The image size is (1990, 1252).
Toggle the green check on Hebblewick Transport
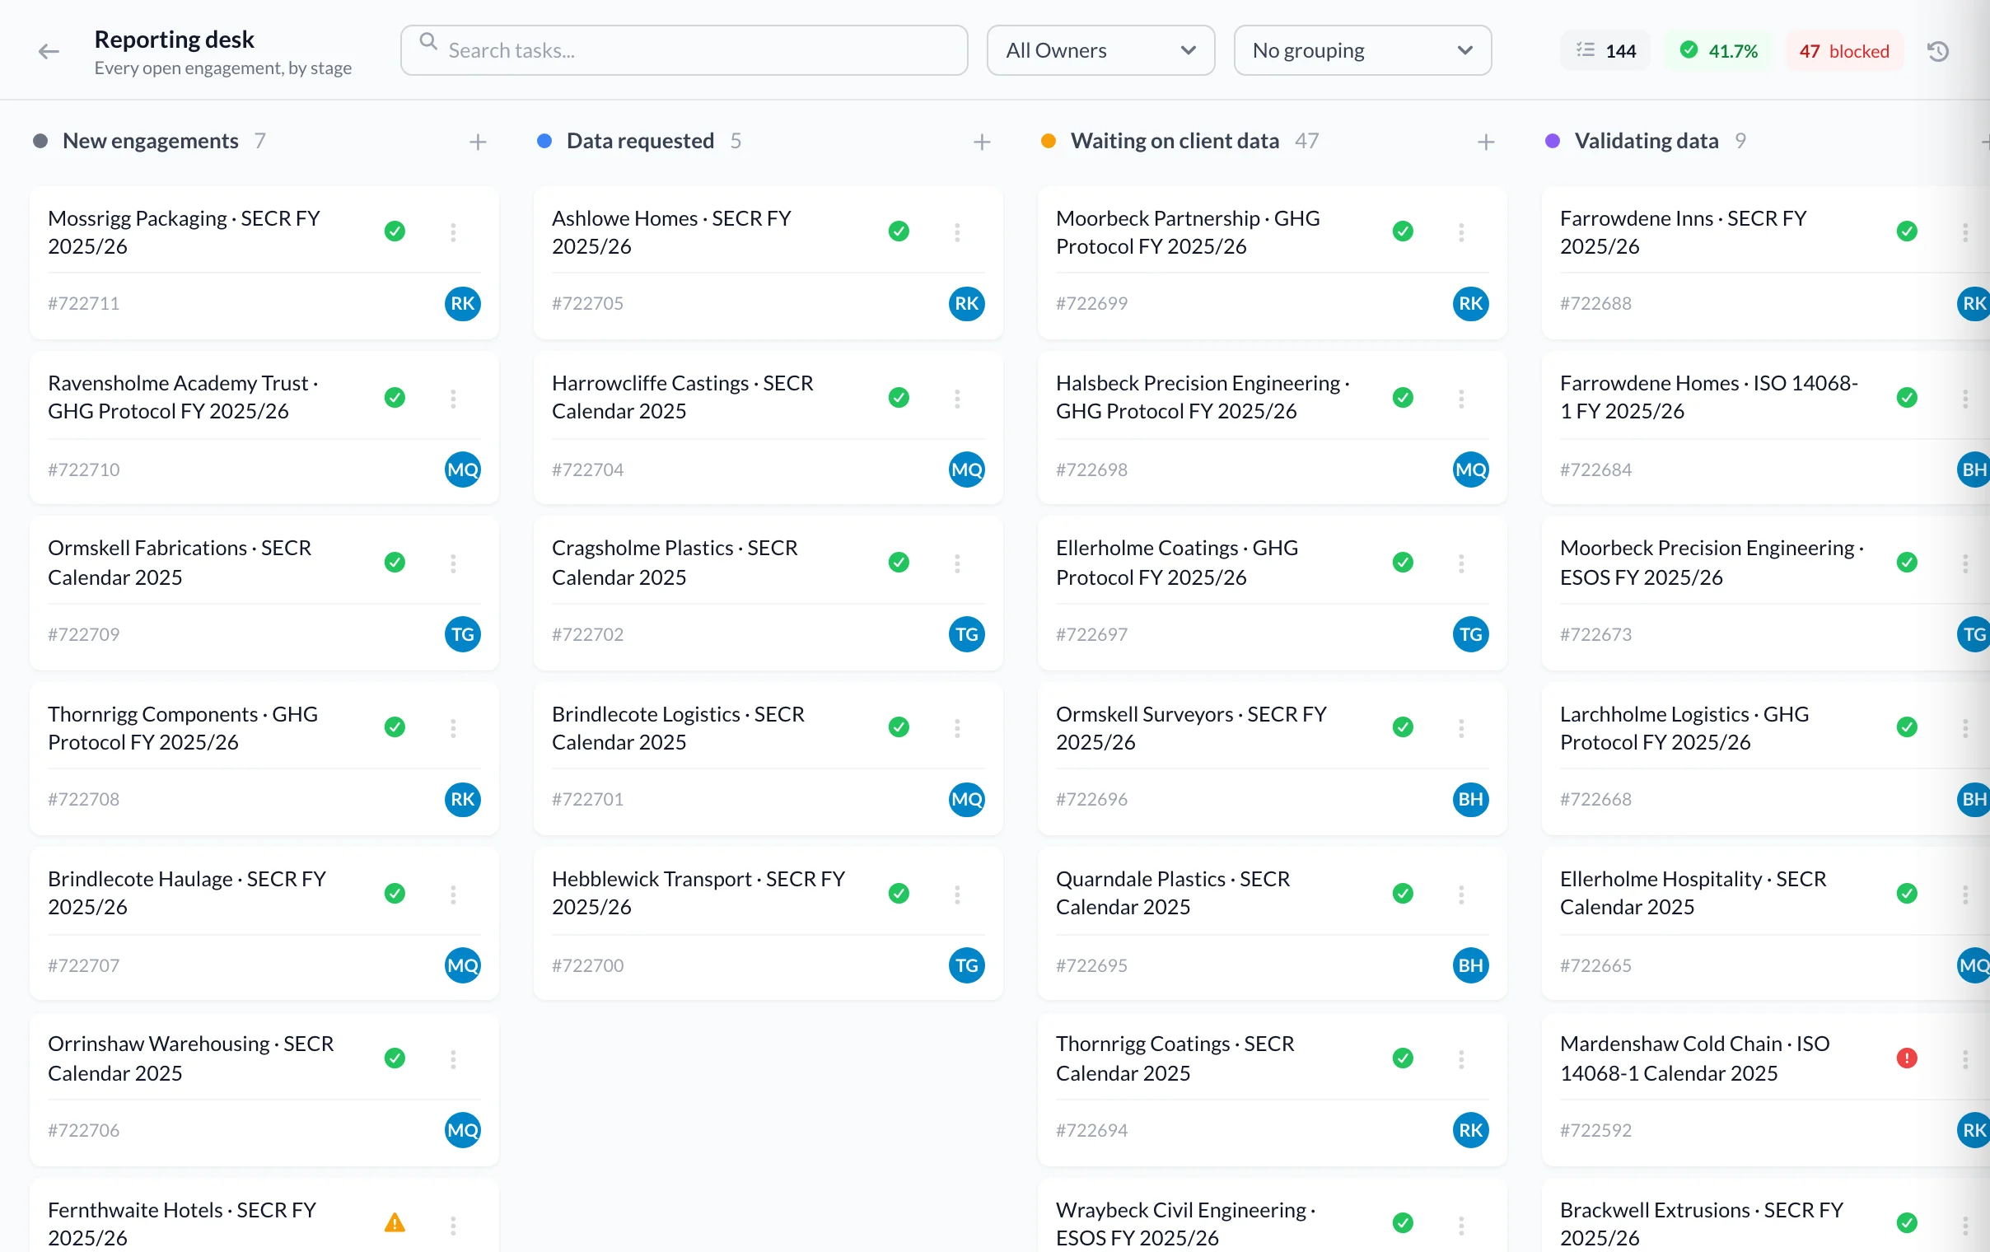point(899,894)
